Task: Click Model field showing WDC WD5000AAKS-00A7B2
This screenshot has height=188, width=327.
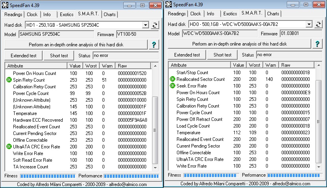Action: point(220,33)
